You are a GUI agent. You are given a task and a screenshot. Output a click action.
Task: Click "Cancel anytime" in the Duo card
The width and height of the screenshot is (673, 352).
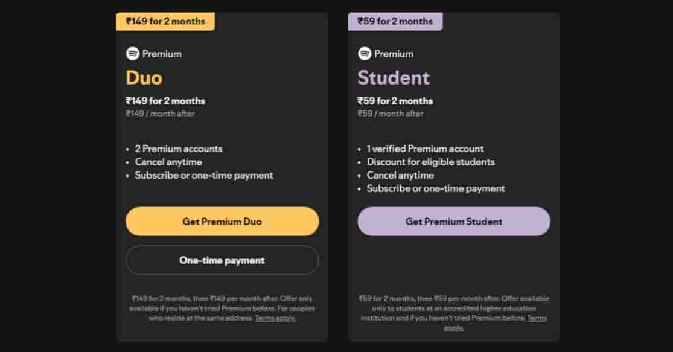coord(168,162)
